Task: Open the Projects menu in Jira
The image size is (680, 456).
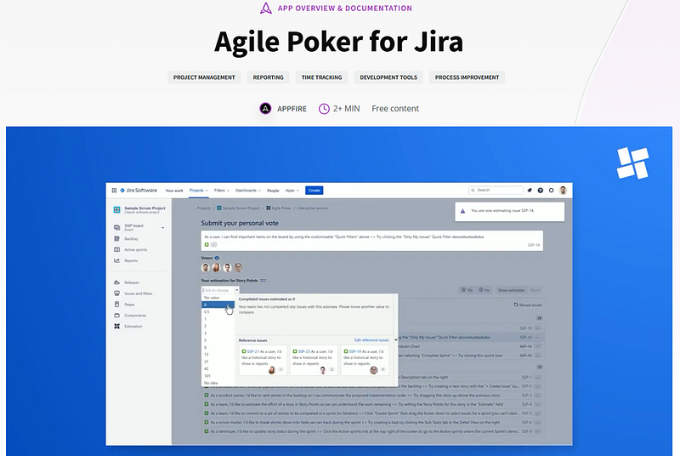Action: coord(199,190)
